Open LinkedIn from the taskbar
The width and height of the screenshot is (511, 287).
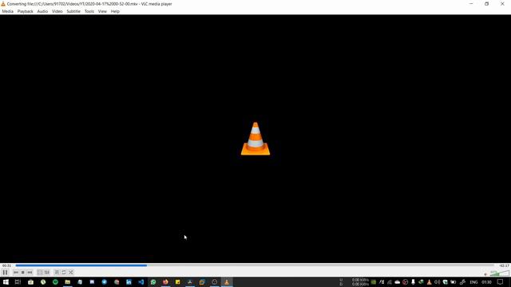(129, 282)
